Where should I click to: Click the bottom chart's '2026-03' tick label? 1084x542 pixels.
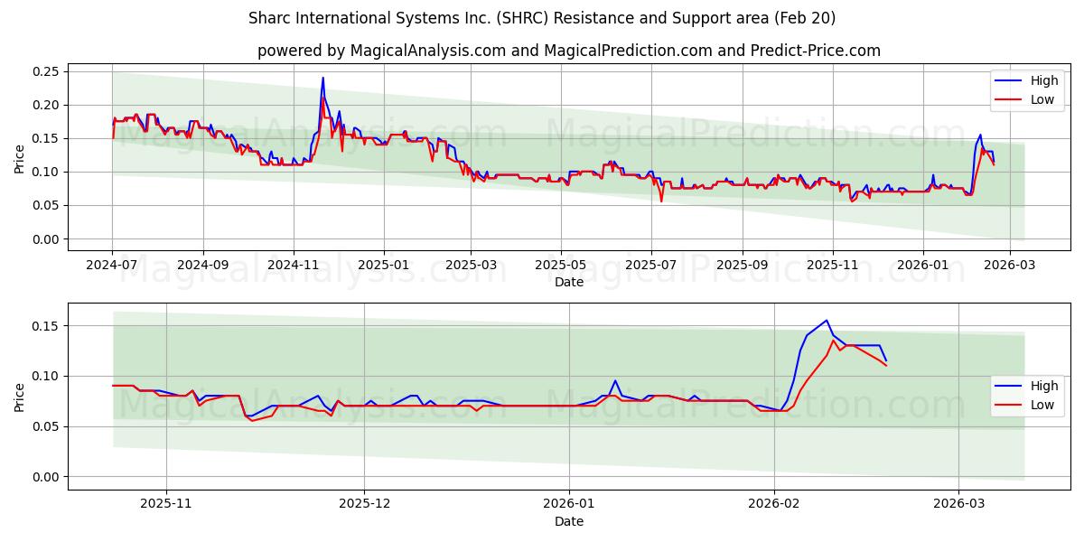pos(959,505)
